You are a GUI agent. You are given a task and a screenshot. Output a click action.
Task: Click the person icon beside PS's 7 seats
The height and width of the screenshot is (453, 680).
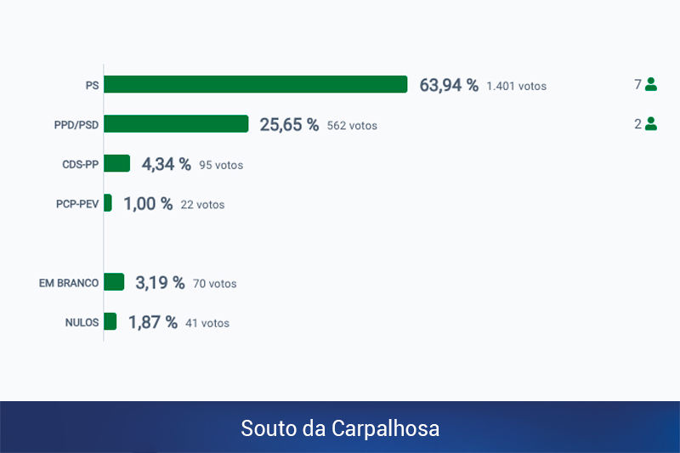coord(651,84)
